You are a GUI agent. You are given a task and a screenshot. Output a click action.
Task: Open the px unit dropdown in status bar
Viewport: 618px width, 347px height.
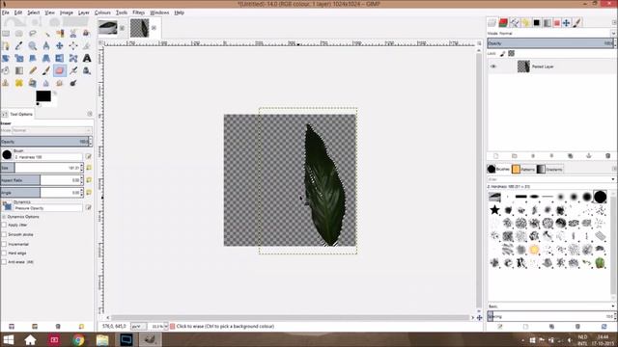click(x=138, y=326)
